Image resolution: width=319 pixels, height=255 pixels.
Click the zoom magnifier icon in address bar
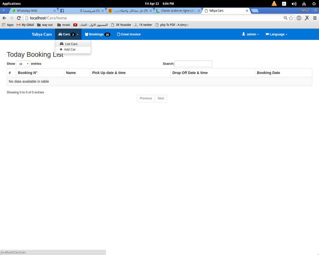(286, 18)
